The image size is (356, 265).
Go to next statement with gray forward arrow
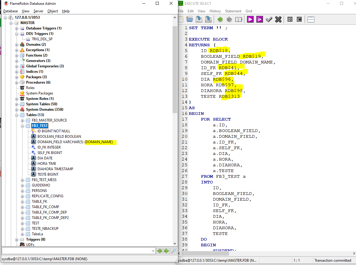[x=229, y=19]
